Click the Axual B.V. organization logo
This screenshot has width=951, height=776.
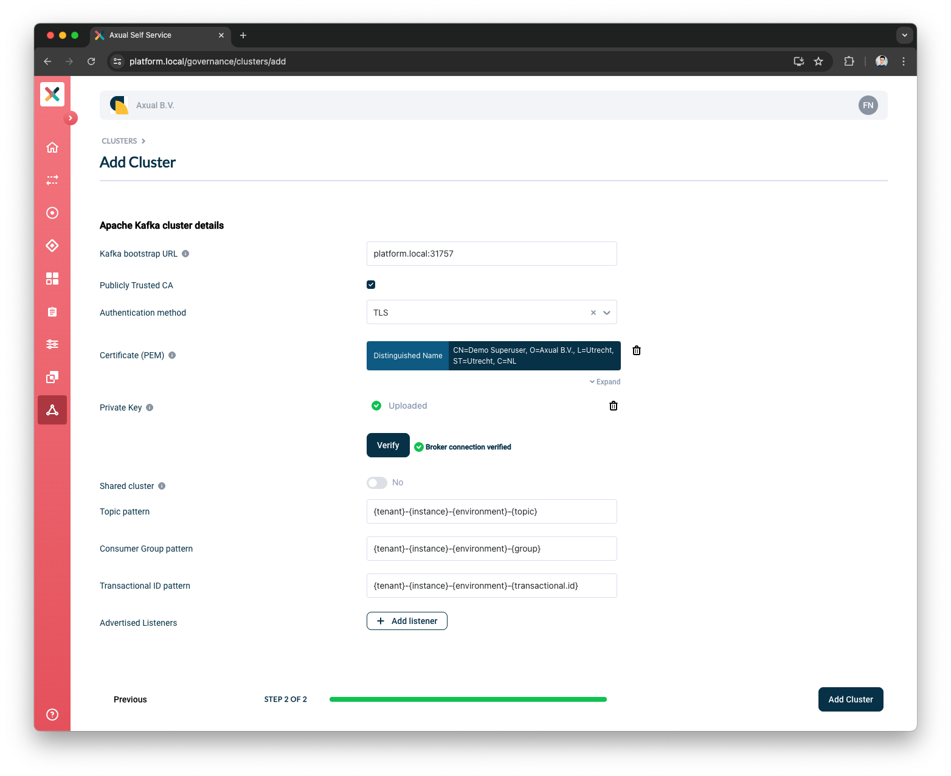(x=119, y=105)
